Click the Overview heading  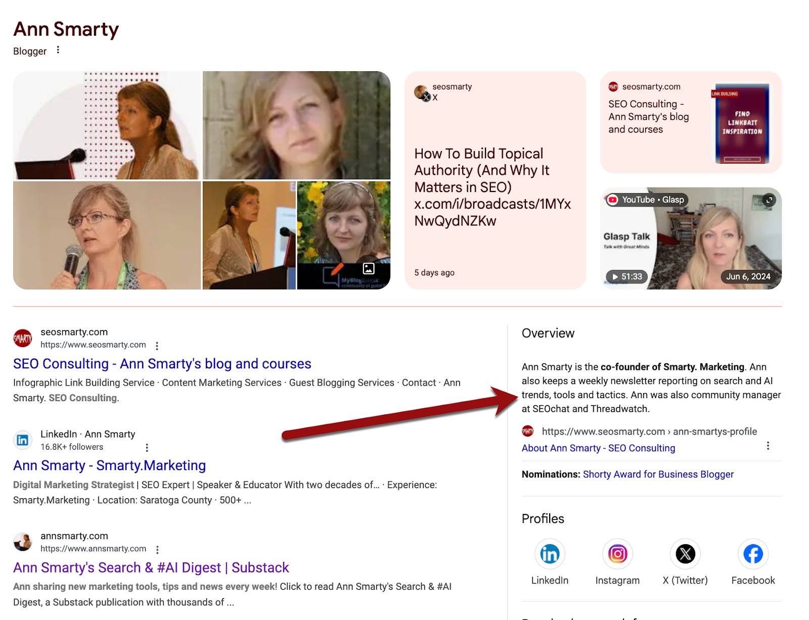(x=548, y=333)
